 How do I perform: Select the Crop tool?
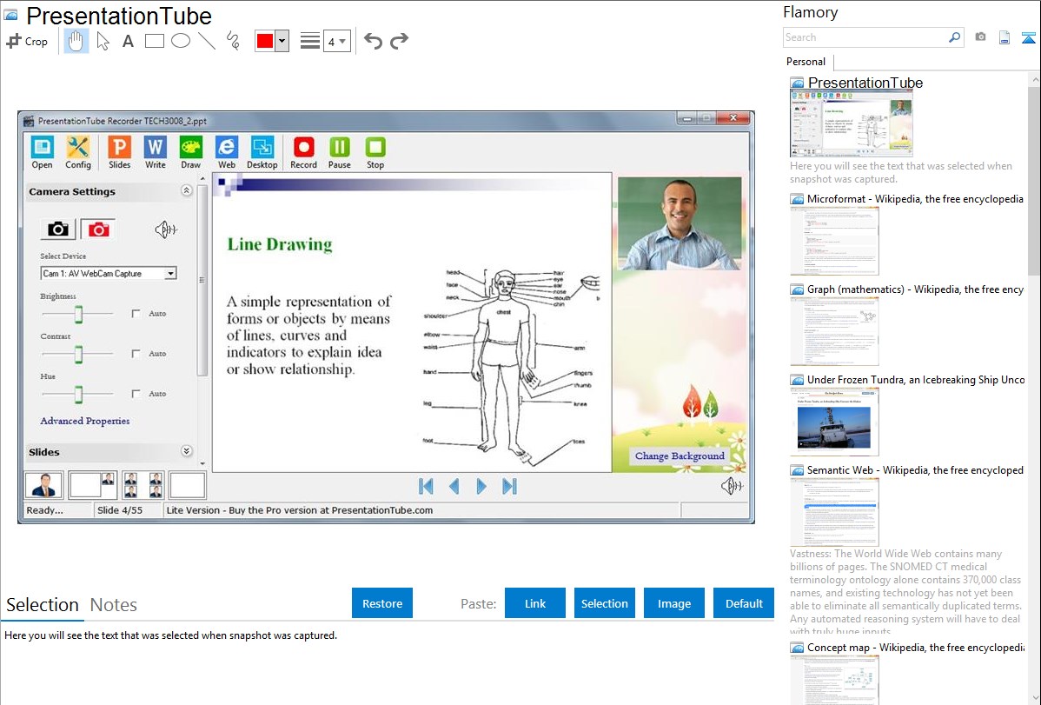tap(27, 41)
